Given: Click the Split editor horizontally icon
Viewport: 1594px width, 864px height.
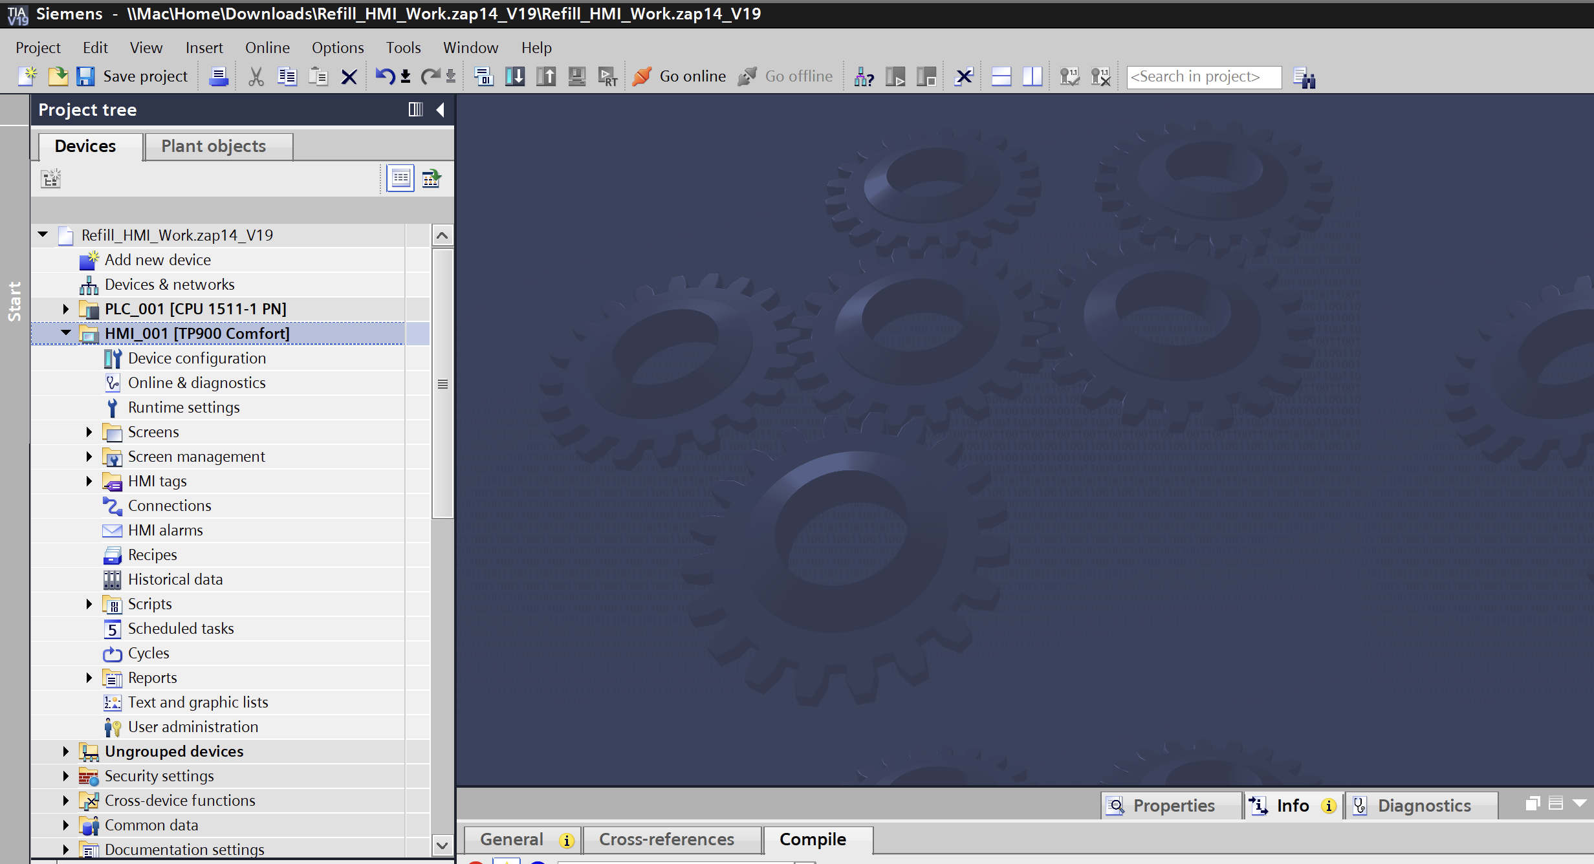Looking at the screenshot, I should pos(1001,77).
